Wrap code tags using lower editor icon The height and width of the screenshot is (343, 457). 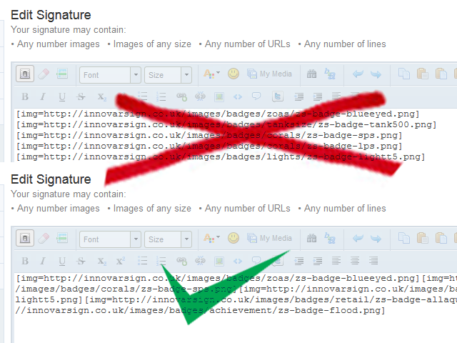pyautogui.click(x=238, y=261)
